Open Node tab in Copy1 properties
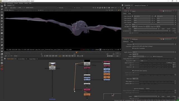Screen dimensions: 179x101 pos(129,13)
